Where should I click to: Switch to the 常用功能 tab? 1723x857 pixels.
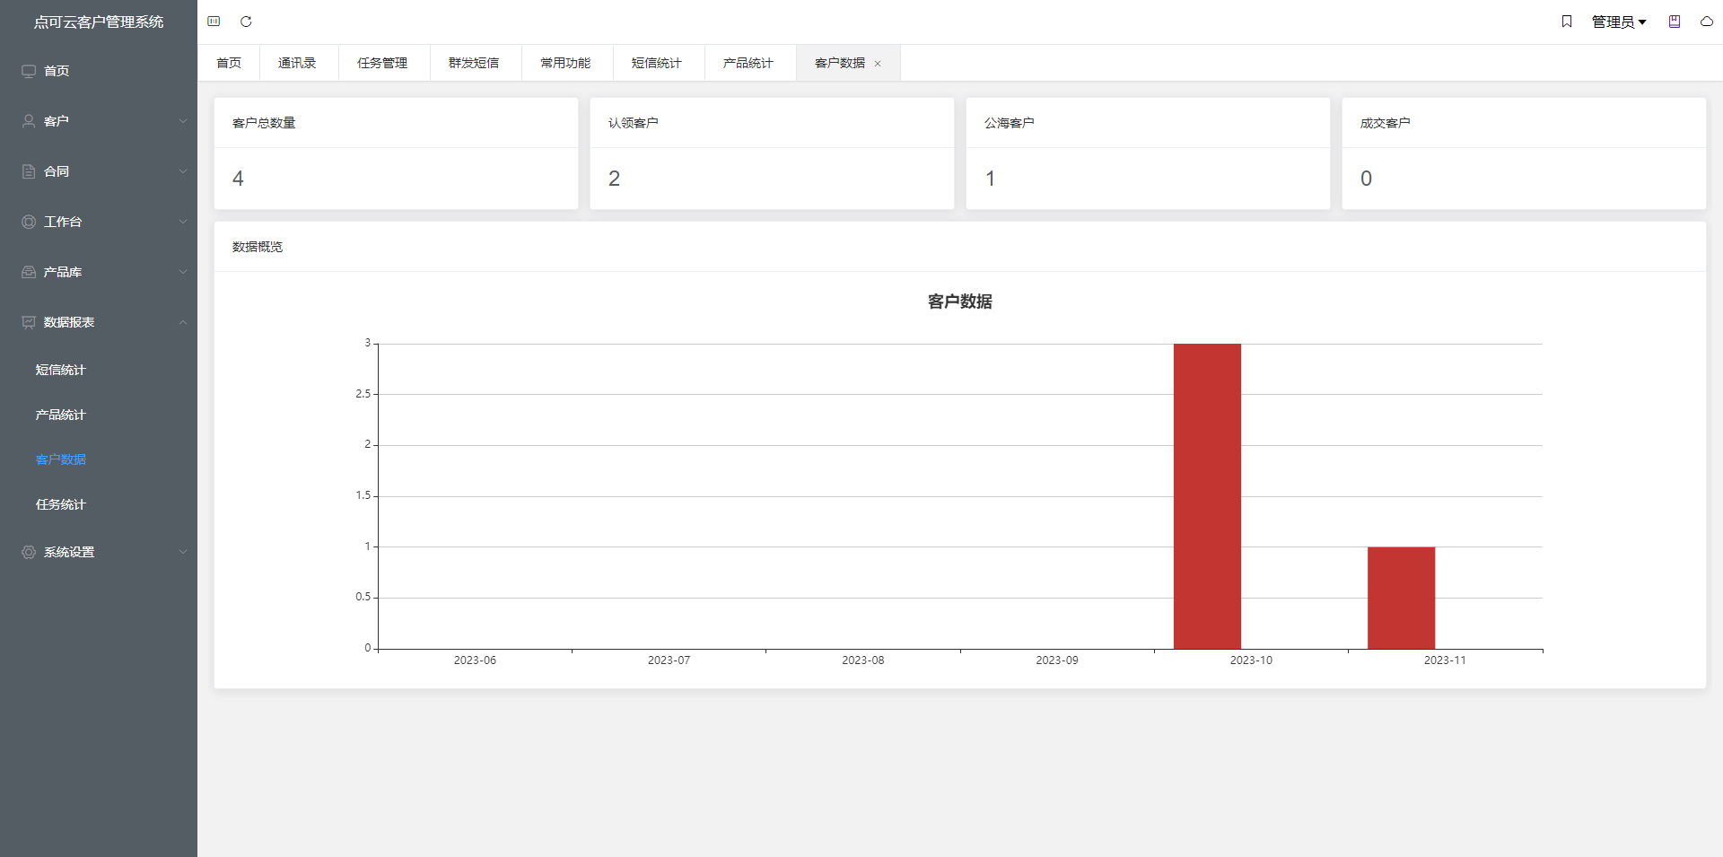point(565,63)
